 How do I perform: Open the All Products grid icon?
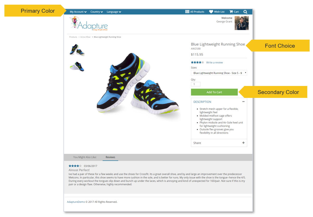(x=187, y=12)
